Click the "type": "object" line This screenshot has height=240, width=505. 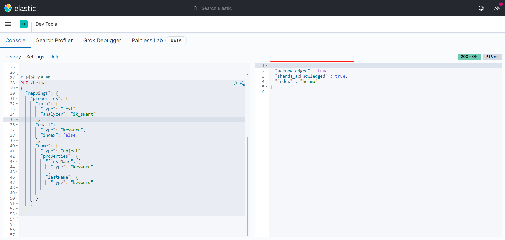tap(62, 151)
